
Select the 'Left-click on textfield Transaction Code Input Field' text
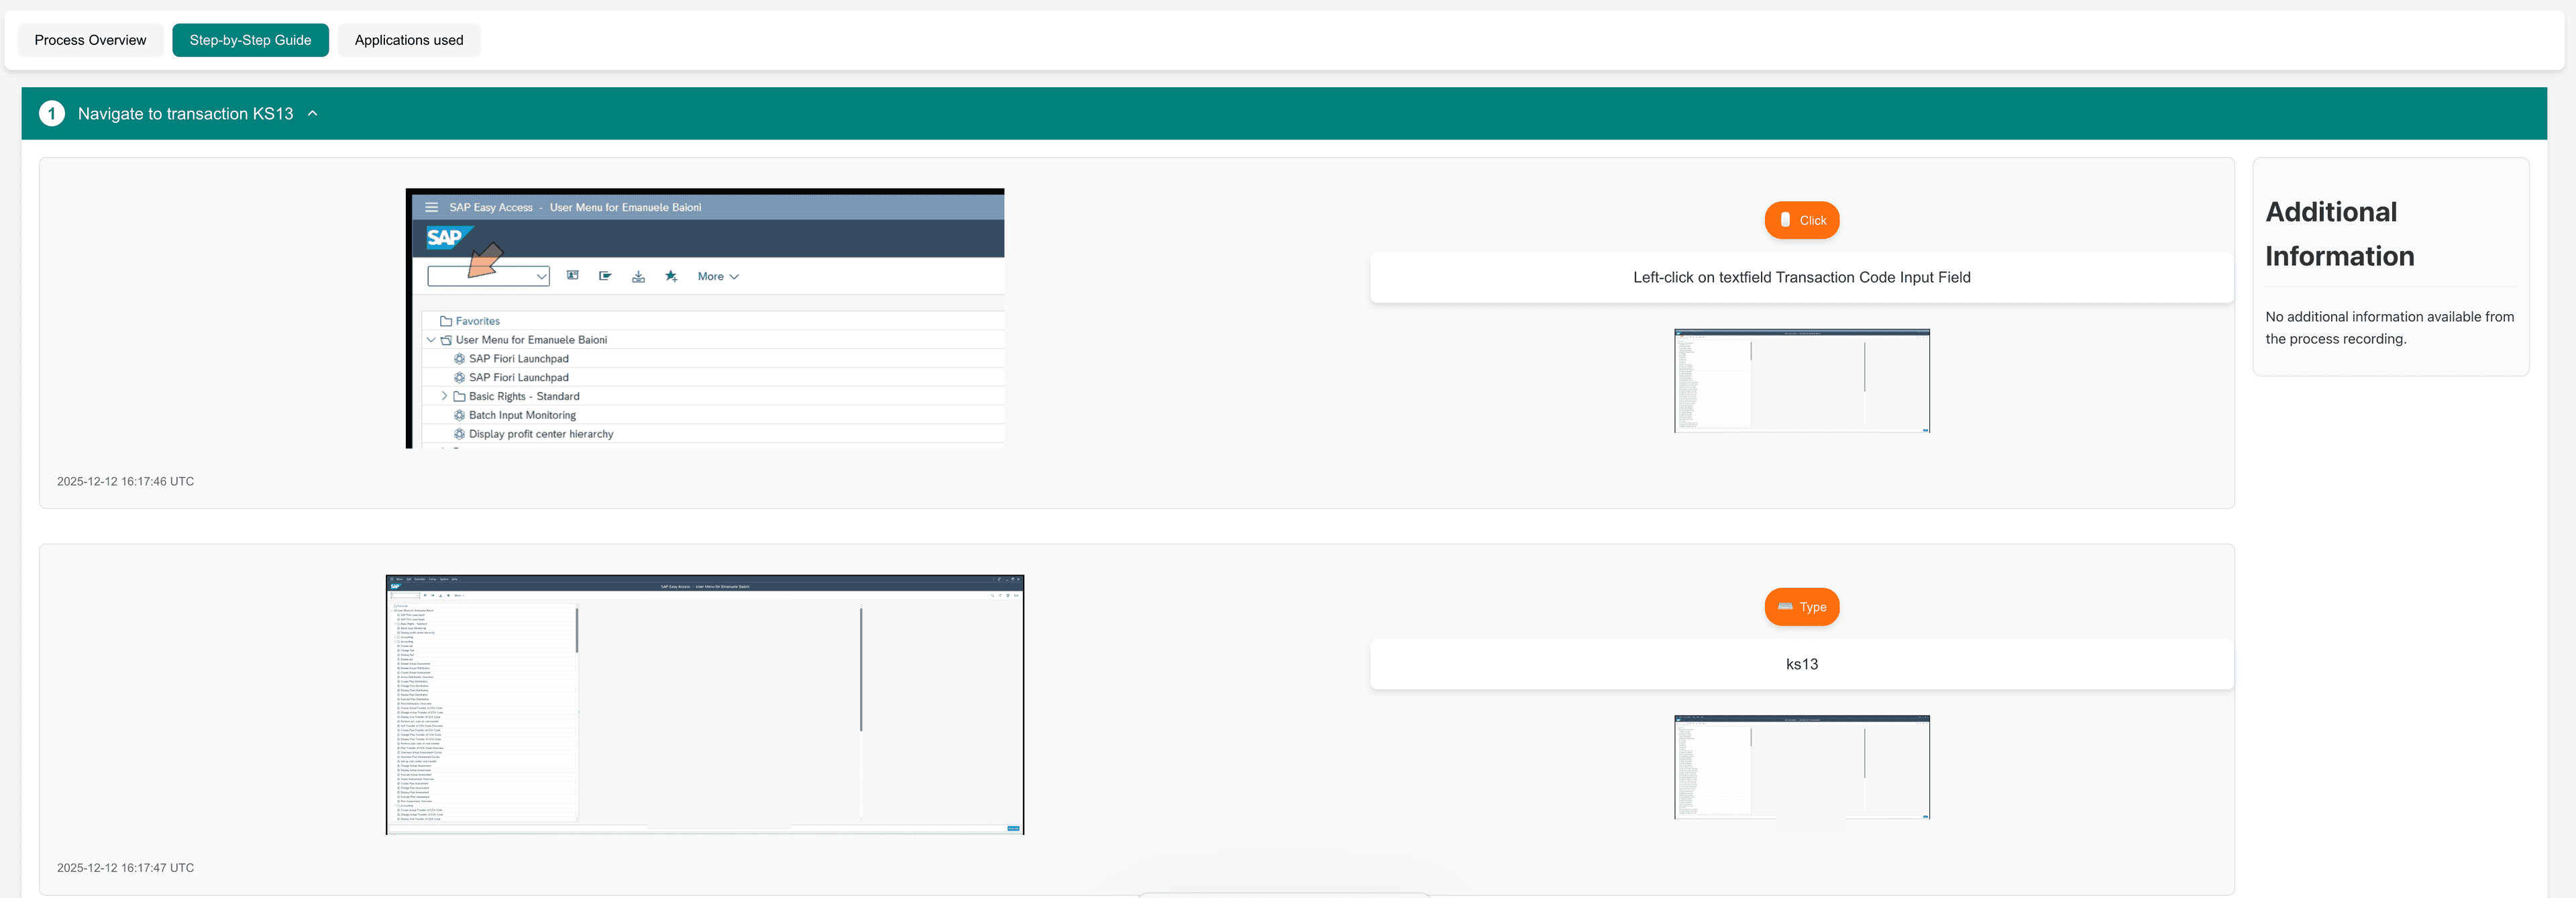tap(1802, 277)
